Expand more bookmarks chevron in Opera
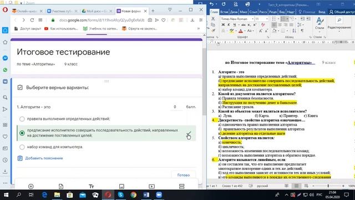The height and width of the screenshot is (200, 355). 199,28
